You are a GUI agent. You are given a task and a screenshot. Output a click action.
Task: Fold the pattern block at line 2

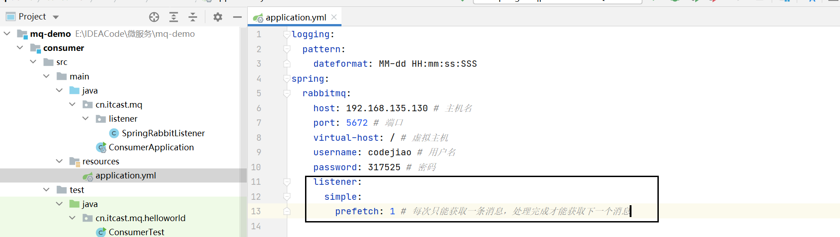pyautogui.click(x=287, y=49)
